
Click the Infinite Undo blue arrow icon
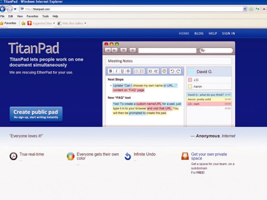[128, 156]
